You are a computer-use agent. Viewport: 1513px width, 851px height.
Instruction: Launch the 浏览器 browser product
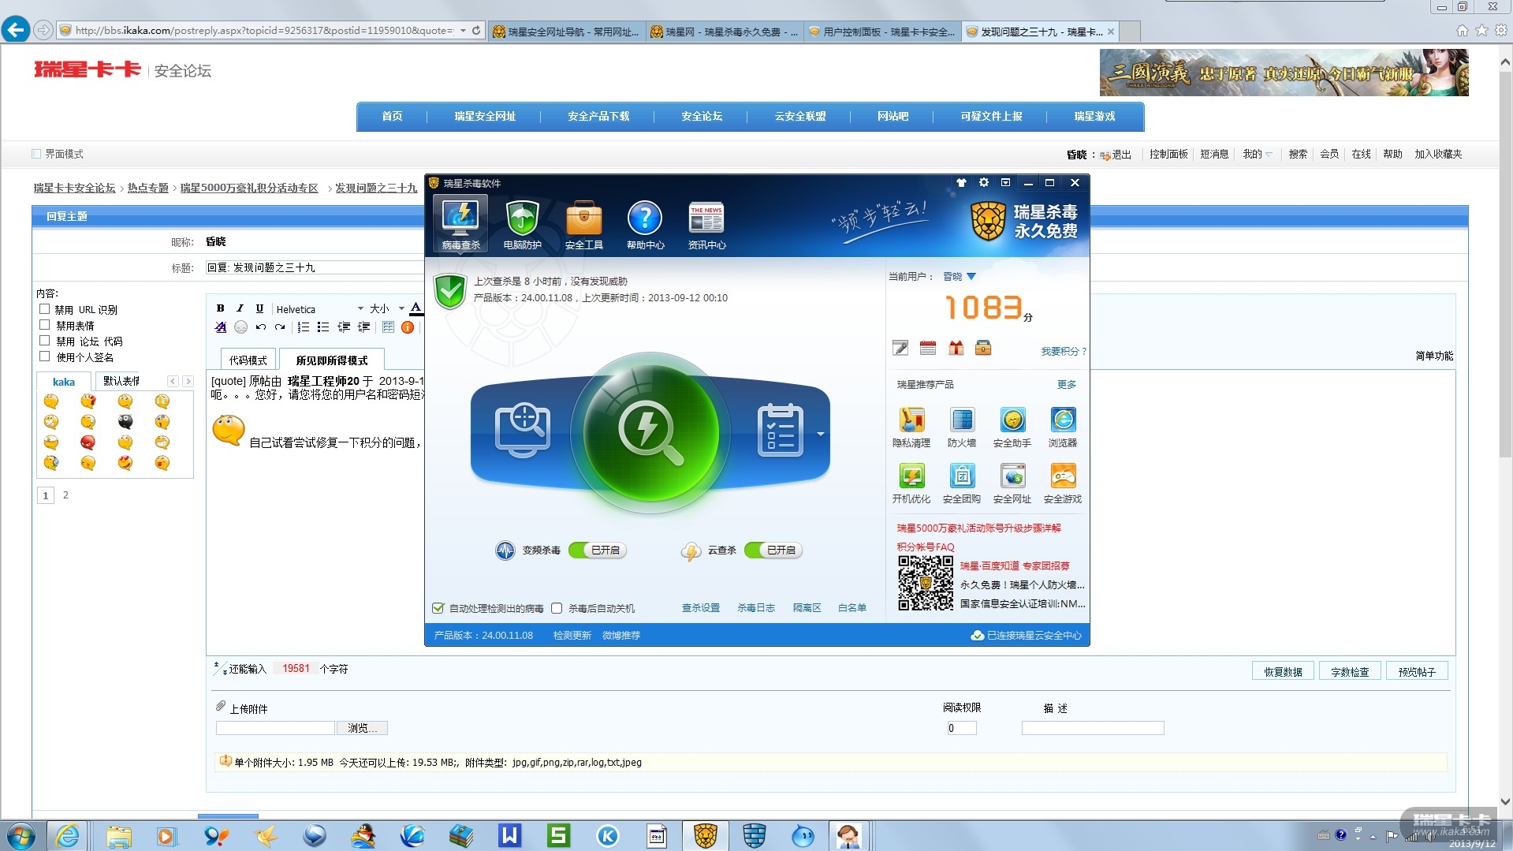point(1063,427)
